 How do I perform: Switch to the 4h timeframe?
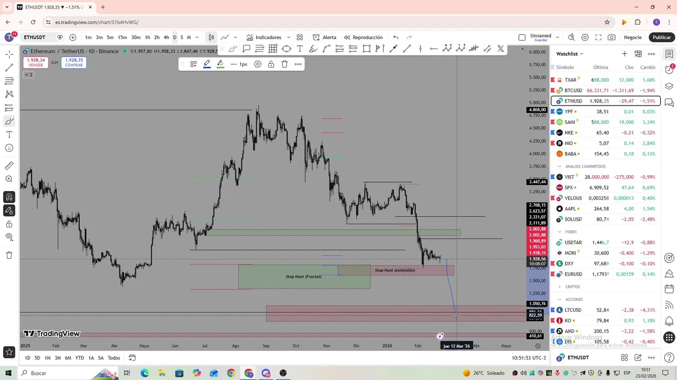pyautogui.click(x=166, y=37)
